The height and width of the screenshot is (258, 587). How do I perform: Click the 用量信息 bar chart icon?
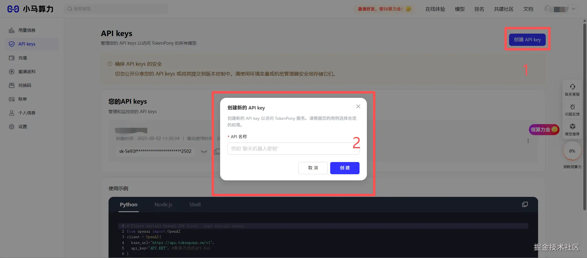(x=12, y=30)
